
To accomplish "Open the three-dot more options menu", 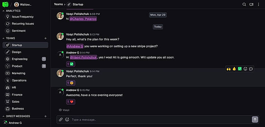I will pos(258,4).
